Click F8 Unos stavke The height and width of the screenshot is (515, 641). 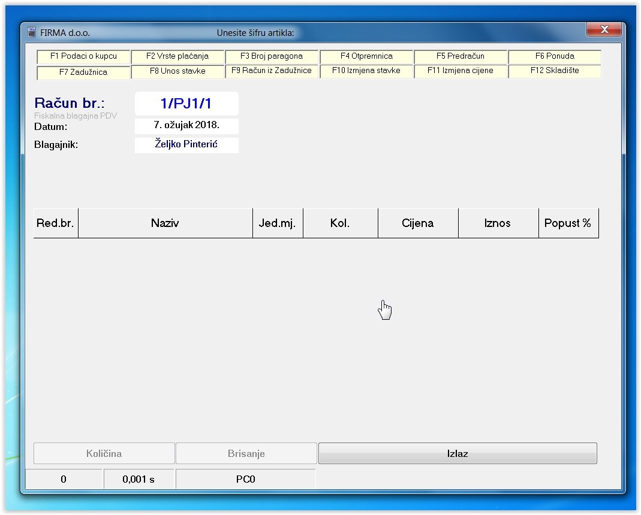tap(177, 71)
